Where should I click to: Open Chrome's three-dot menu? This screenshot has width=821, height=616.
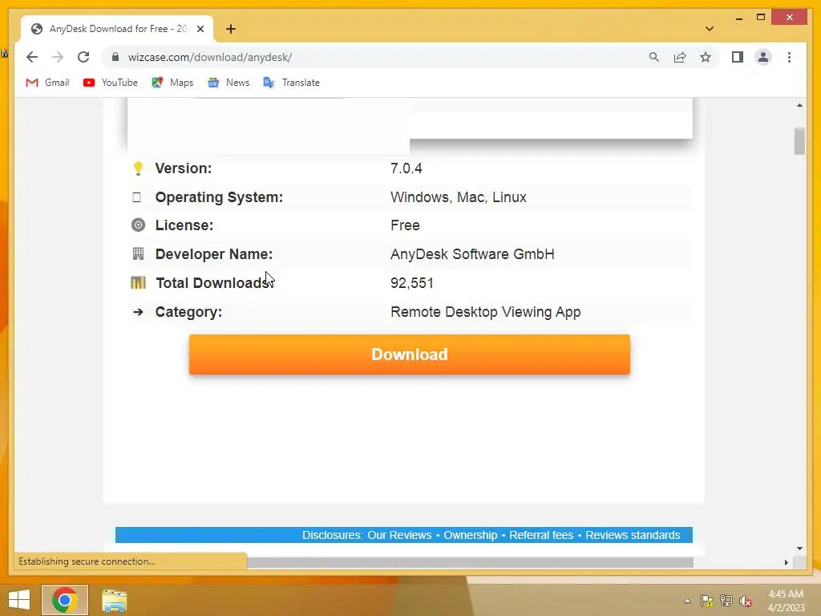point(789,57)
